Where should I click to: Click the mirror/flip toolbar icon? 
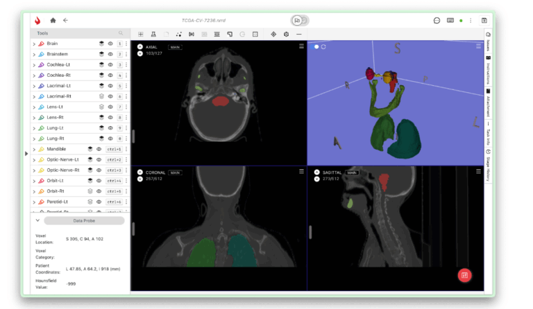click(192, 34)
